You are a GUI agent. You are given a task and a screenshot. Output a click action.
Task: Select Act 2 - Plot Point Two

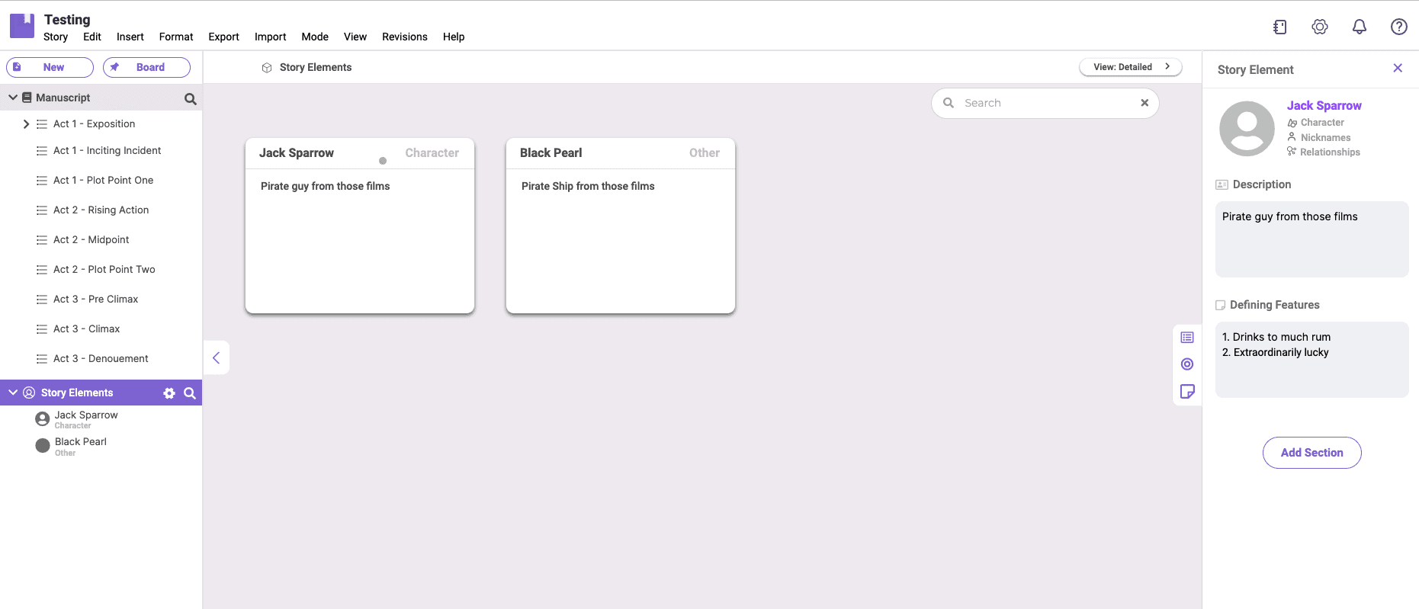104,270
